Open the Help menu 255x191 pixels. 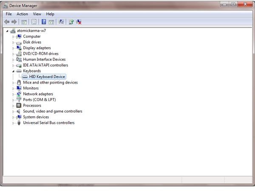pos(50,14)
